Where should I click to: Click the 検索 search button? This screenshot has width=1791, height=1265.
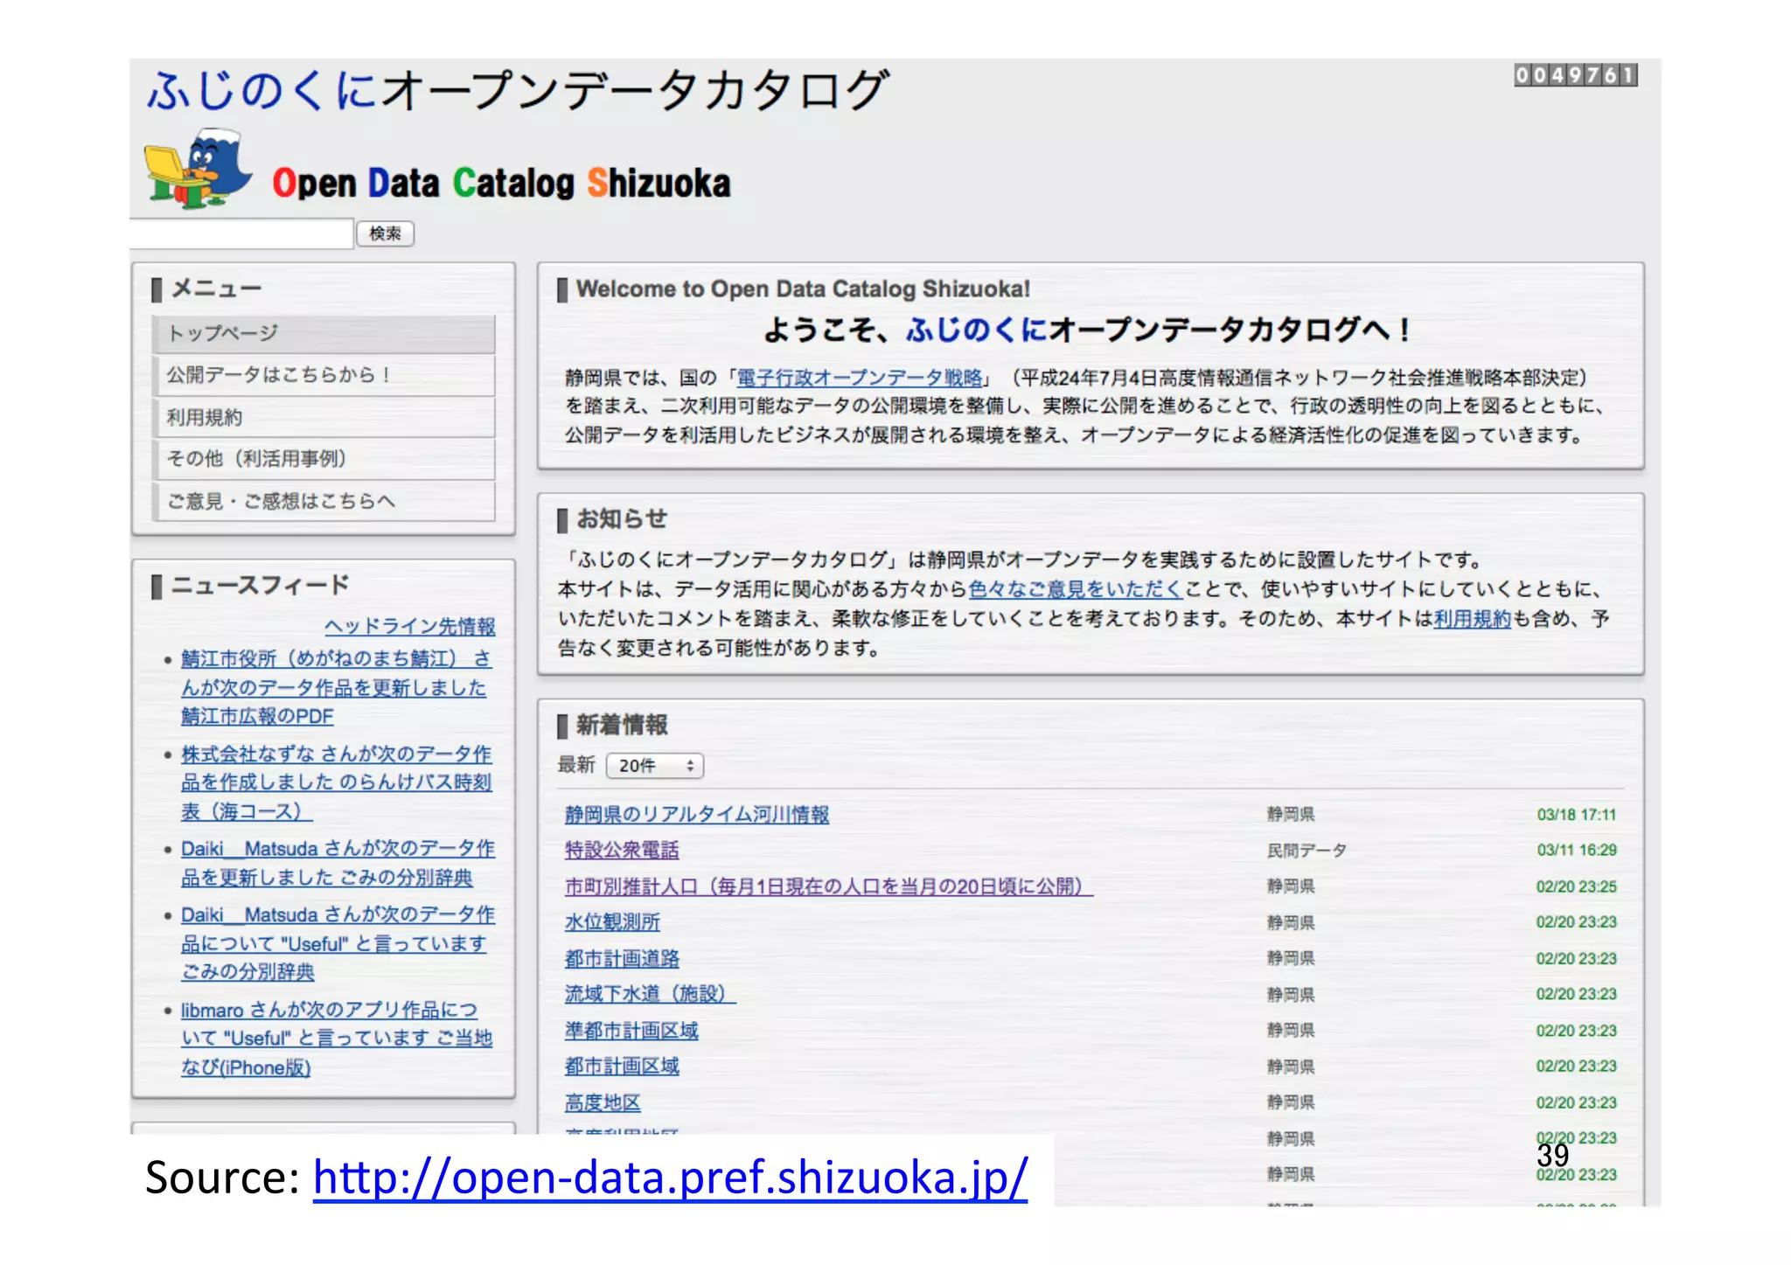pos(385,233)
